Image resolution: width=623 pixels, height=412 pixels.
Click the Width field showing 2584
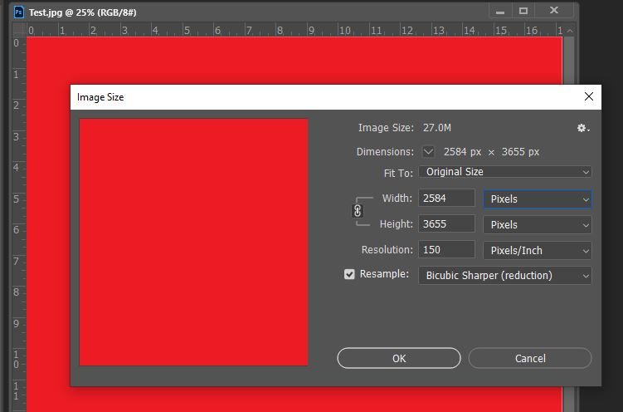[446, 198]
